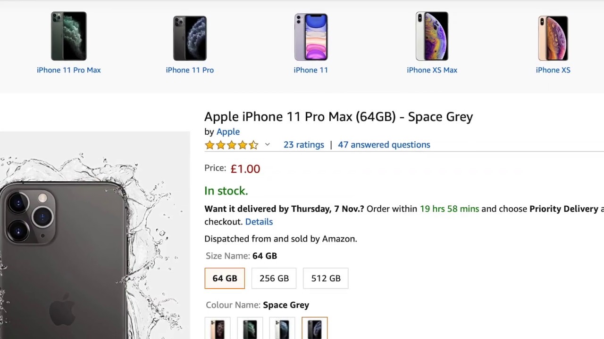The image size is (604, 339).
Task: Select the 64 GB size option
Action: pyautogui.click(x=225, y=278)
